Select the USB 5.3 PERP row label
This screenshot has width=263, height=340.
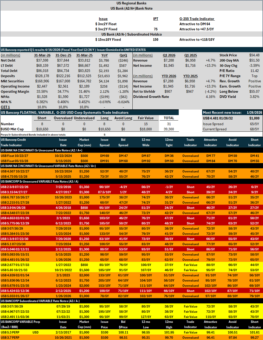[x=10, y=332]
